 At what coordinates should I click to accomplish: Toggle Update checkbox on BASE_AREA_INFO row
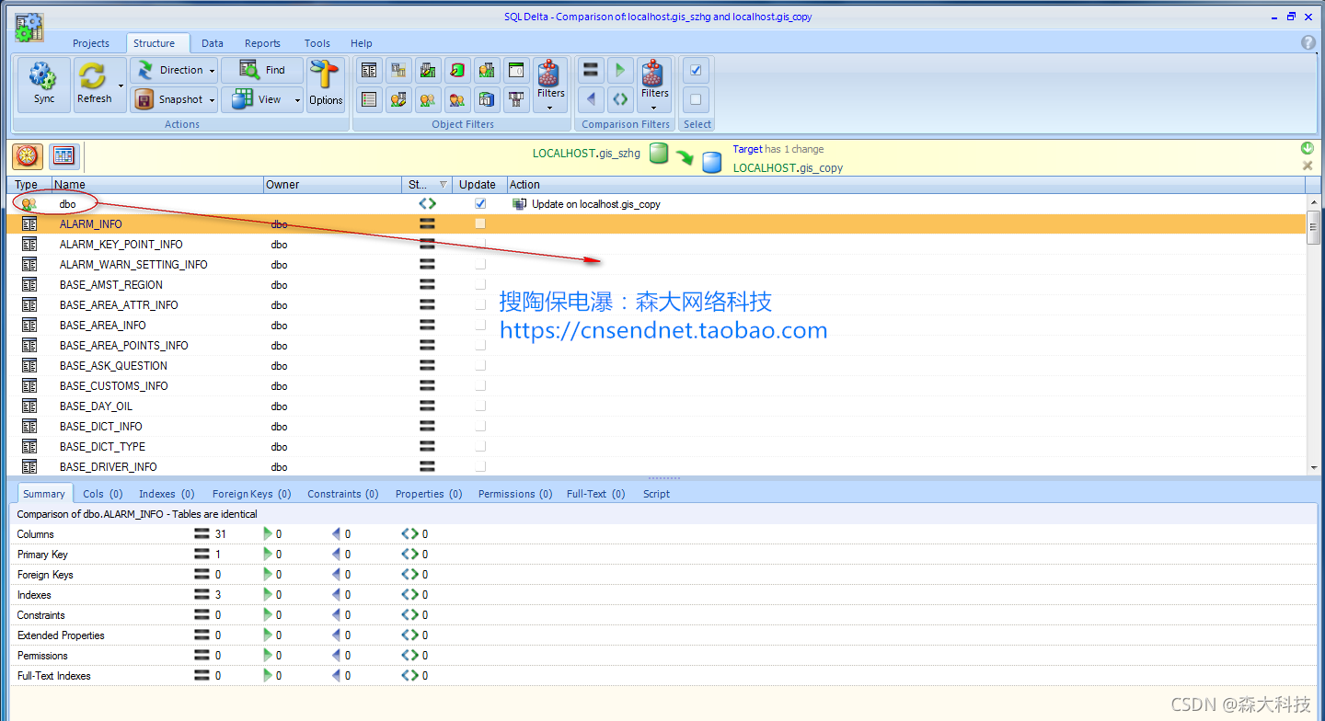480,325
